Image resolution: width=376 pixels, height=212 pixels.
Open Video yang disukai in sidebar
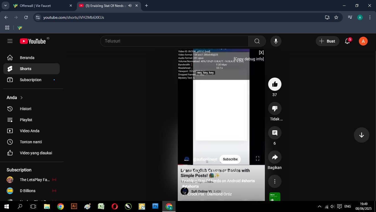tap(32, 153)
